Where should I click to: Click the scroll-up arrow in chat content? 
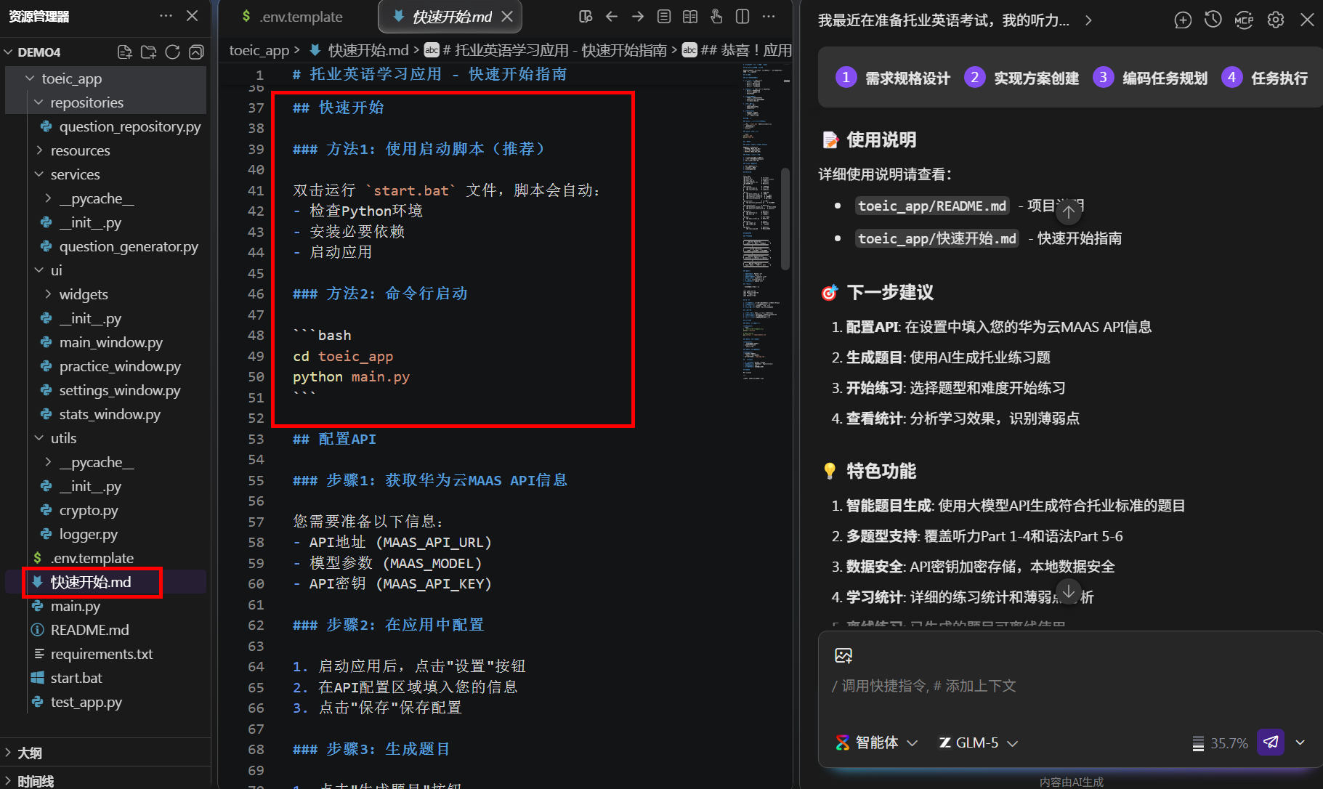[1069, 212]
